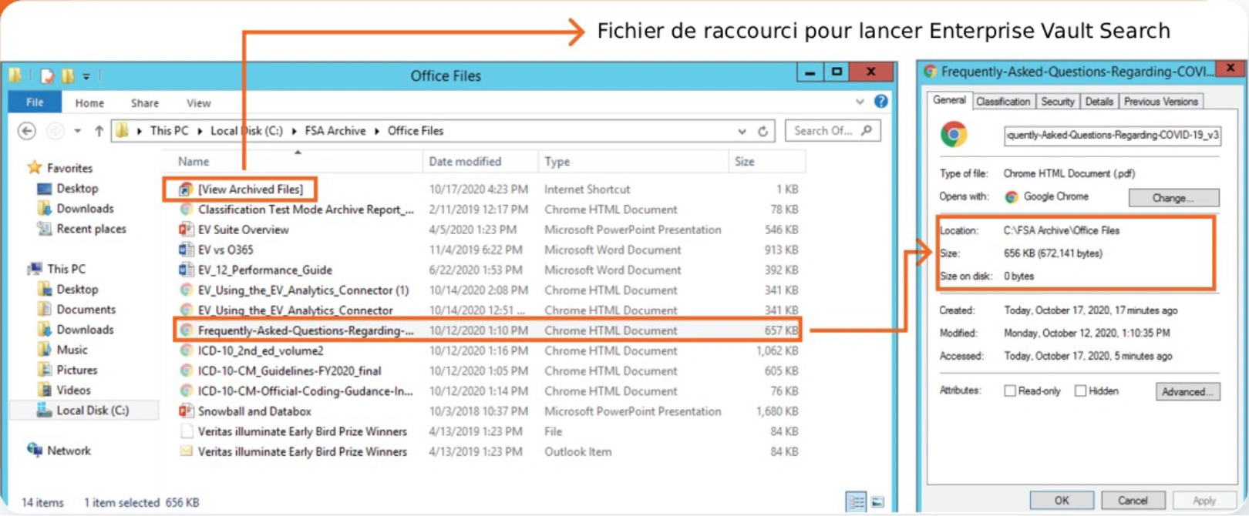Enable the Read-only attribute checkbox
1249x516 pixels.
[1009, 391]
